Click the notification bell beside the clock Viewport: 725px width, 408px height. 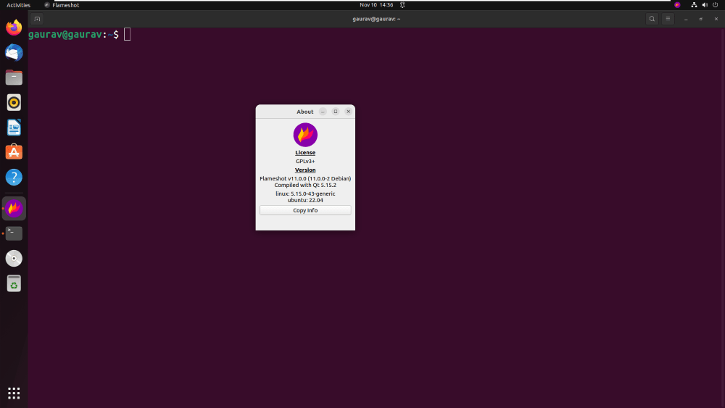pyautogui.click(x=402, y=5)
